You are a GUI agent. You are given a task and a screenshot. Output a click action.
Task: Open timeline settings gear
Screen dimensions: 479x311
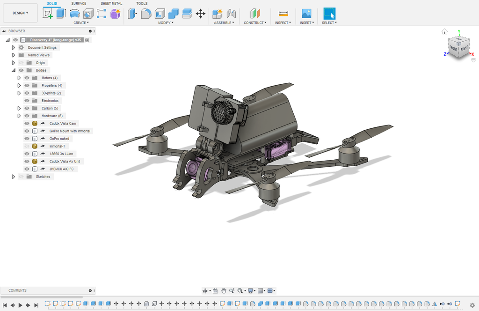click(472, 305)
